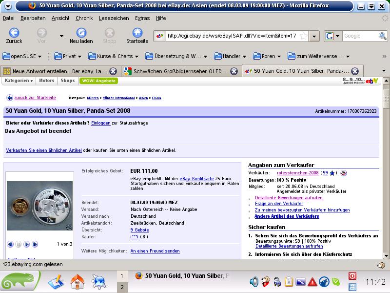The height and width of the screenshot is (293, 390).
Task: Open the back/forward history dropdown arrow
Action: (61, 36)
